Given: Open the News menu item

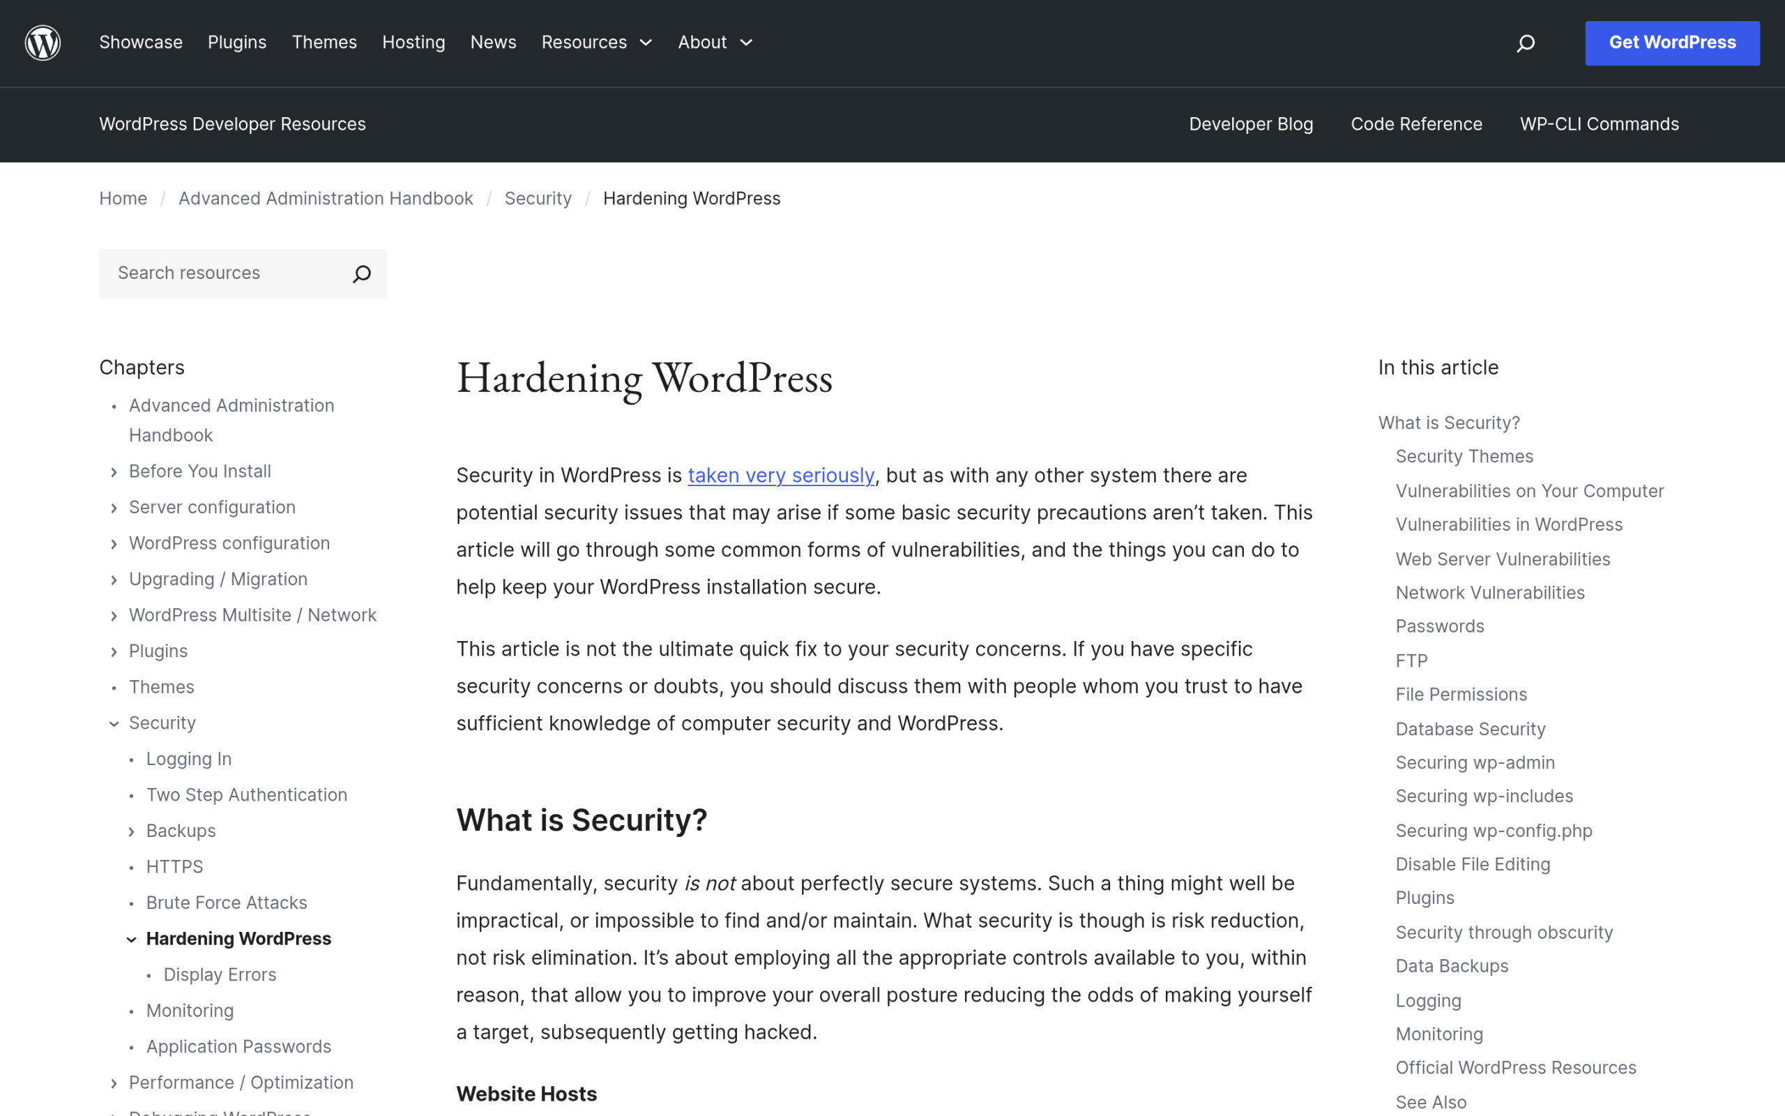Looking at the screenshot, I should [x=494, y=43].
